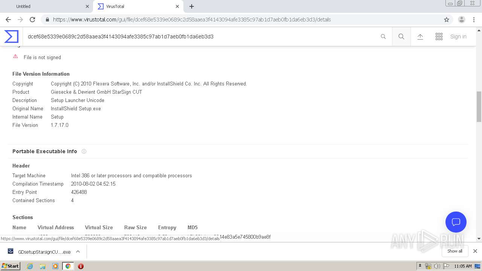Click the VirusTotal logo icon

[11, 37]
